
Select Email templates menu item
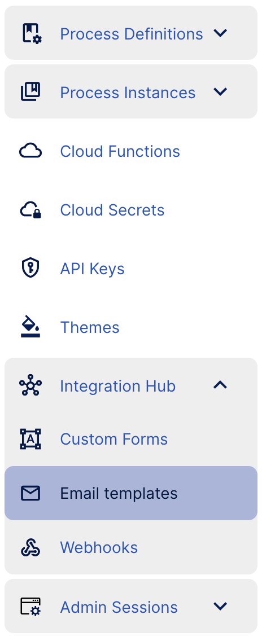click(131, 493)
